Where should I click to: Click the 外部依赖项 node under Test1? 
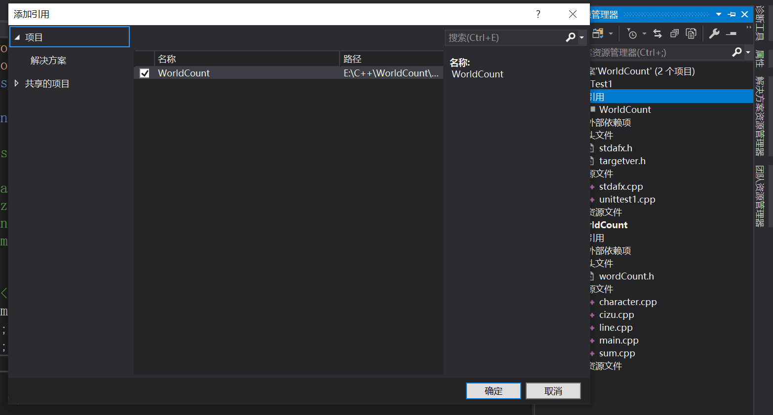(x=611, y=122)
